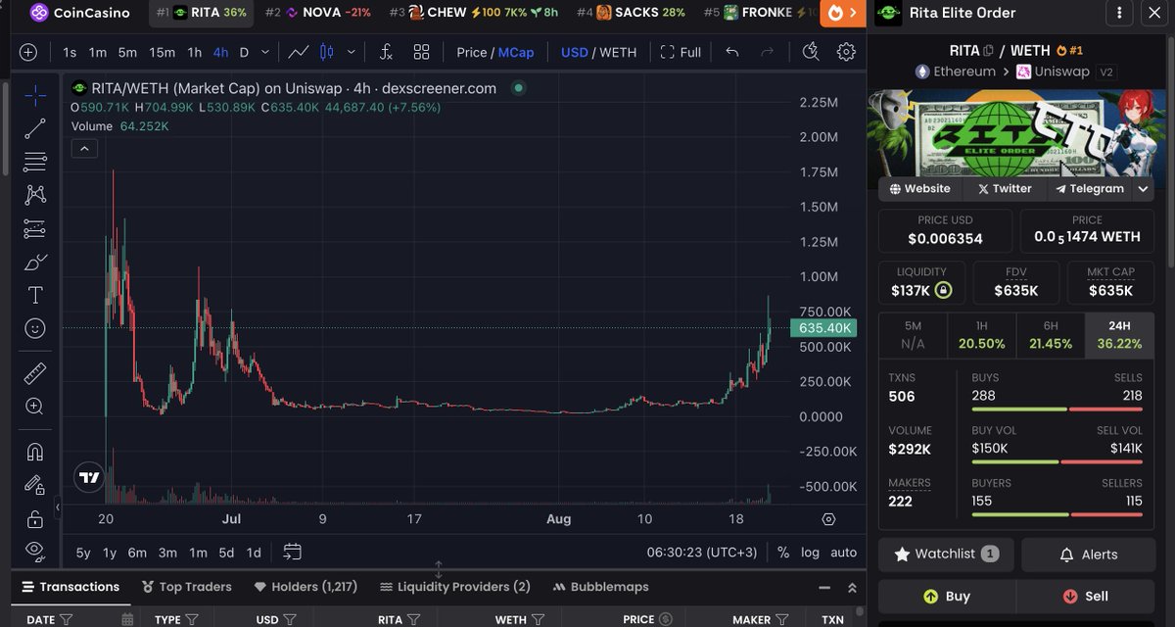The width and height of the screenshot is (1175, 627).
Task: Open chart settings gear
Action: click(847, 52)
